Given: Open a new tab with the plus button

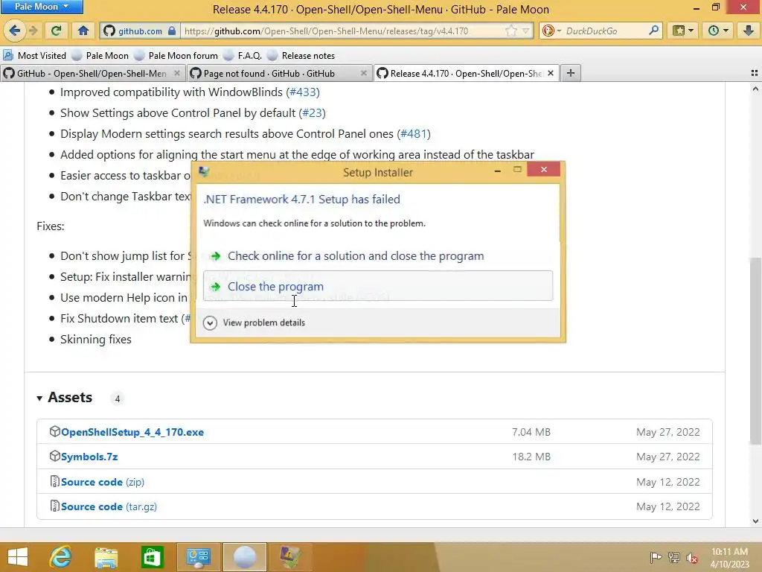Looking at the screenshot, I should [x=571, y=74].
